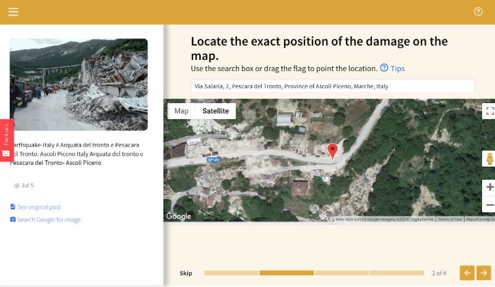
Task: Click the second progress bar segment
Action: tap(286, 273)
